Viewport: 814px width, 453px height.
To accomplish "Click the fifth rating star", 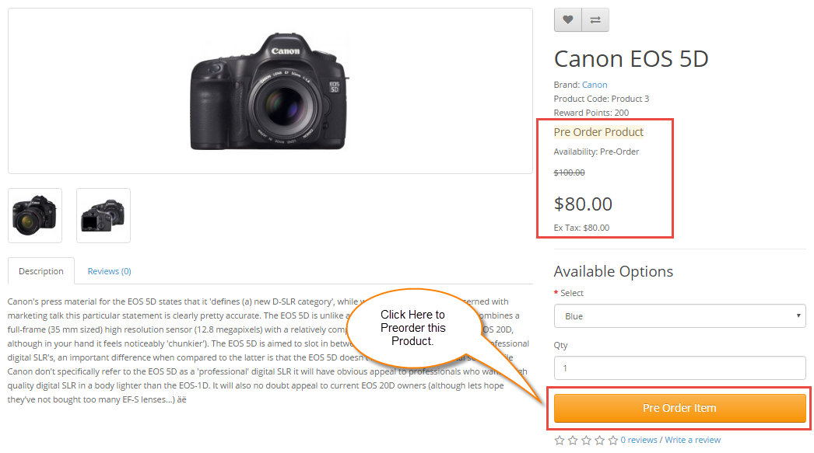I will [x=612, y=441].
